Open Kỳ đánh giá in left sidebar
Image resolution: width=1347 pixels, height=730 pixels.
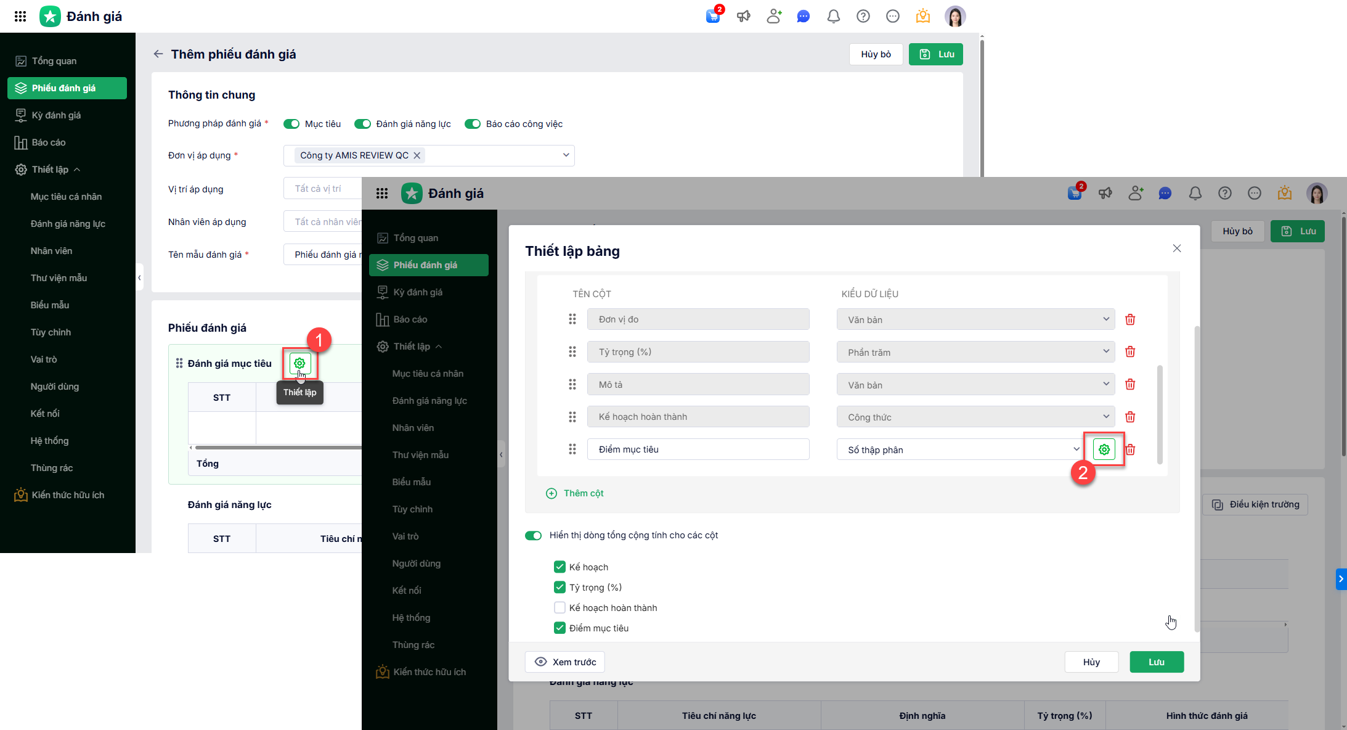(56, 115)
